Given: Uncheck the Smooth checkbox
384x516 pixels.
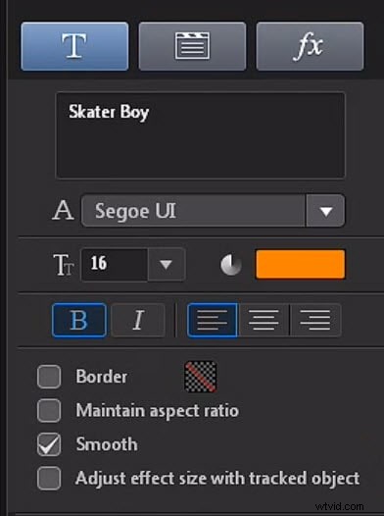Looking at the screenshot, I should (x=49, y=444).
